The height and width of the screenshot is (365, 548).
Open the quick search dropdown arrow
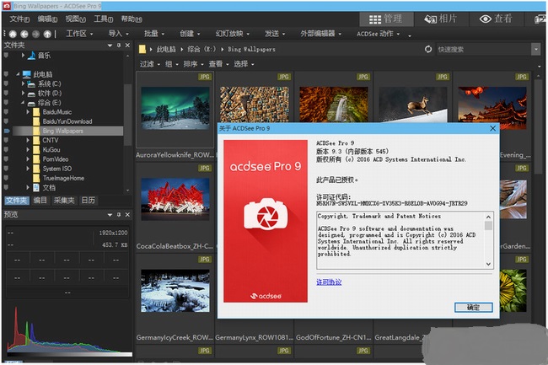[x=536, y=50]
